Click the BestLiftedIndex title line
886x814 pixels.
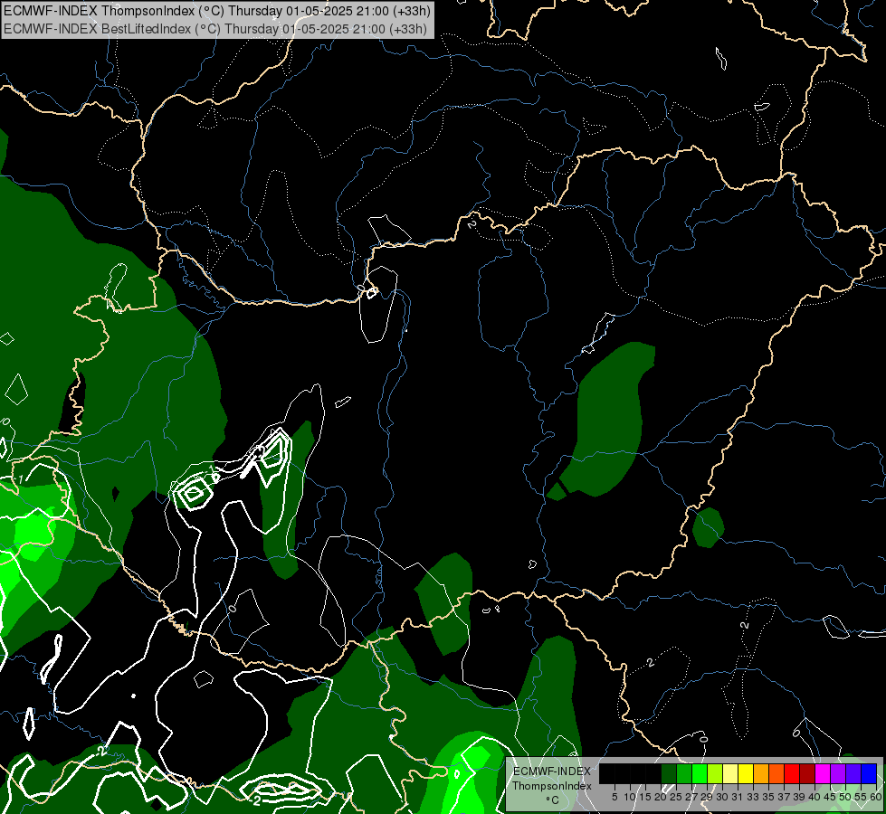tap(215, 29)
